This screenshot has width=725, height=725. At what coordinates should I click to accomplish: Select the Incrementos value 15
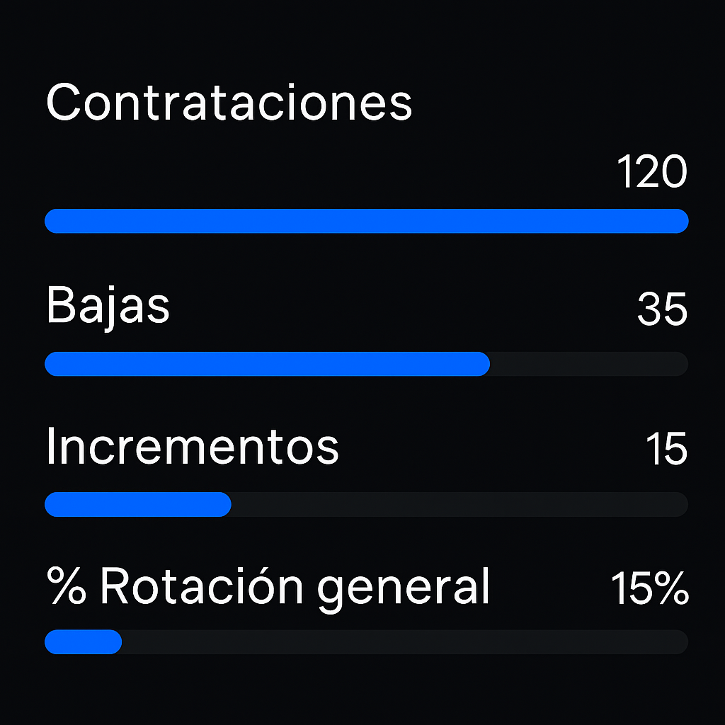(x=666, y=449)
